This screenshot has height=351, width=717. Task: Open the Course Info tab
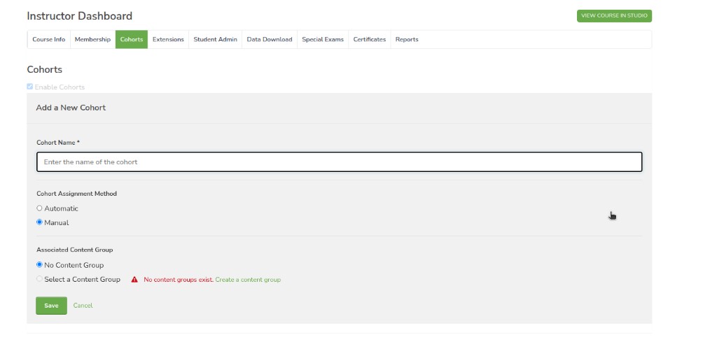pyautogui.click(x=48, y=39)
